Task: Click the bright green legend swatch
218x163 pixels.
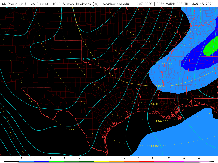Action: pos(56,162)
